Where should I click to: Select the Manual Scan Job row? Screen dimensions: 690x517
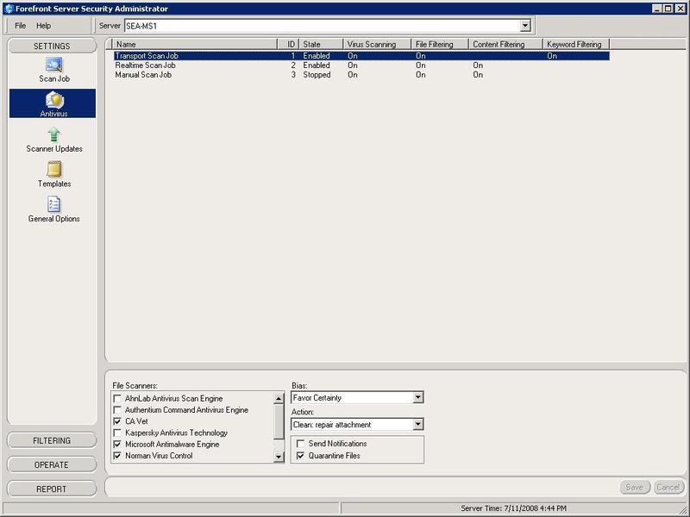click(361, 75)
